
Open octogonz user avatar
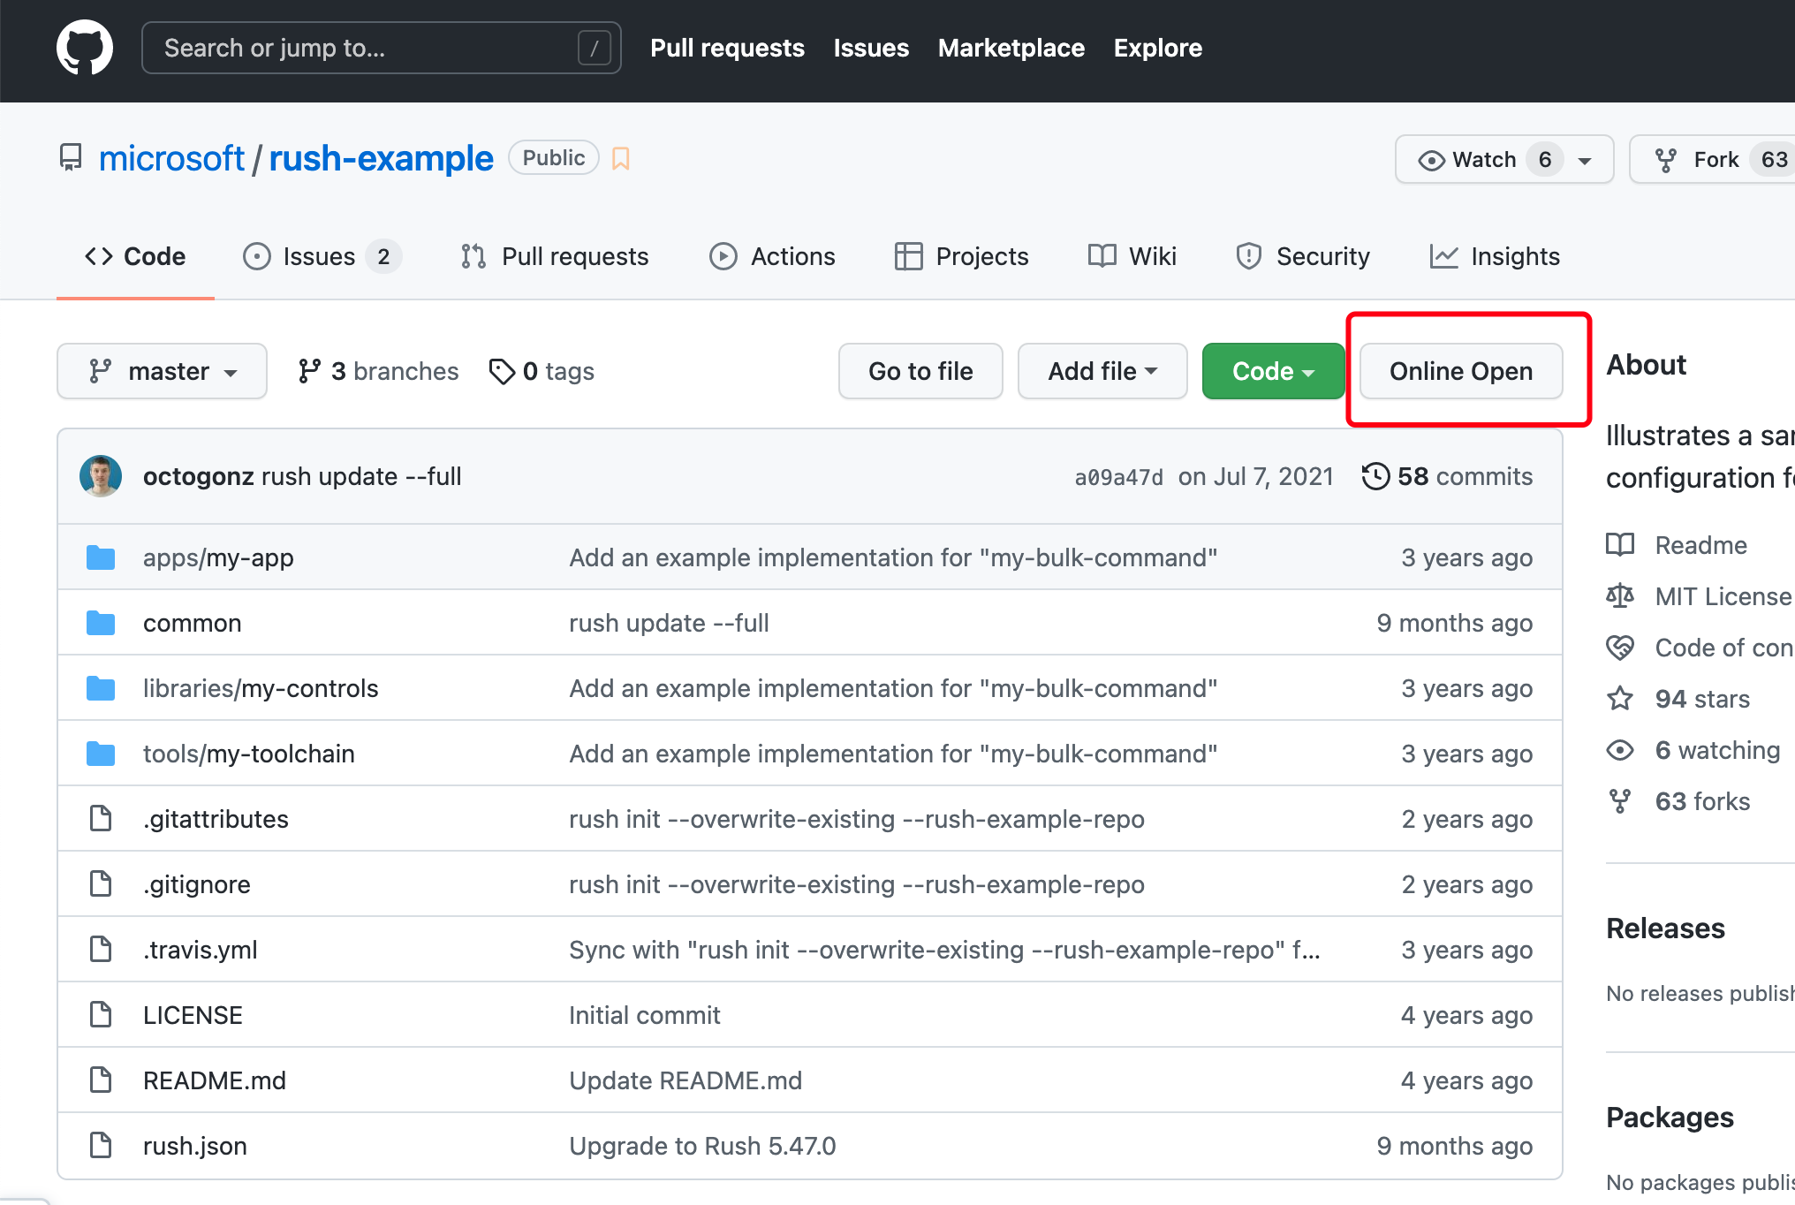pyautogui.click(x=101, y=476)
